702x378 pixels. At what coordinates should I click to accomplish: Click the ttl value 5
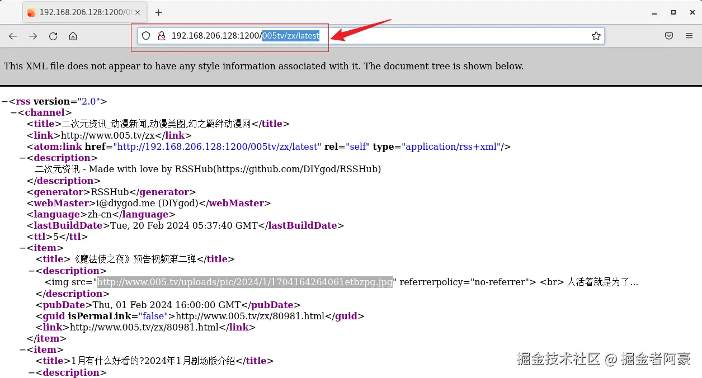[x=56, y=237]
